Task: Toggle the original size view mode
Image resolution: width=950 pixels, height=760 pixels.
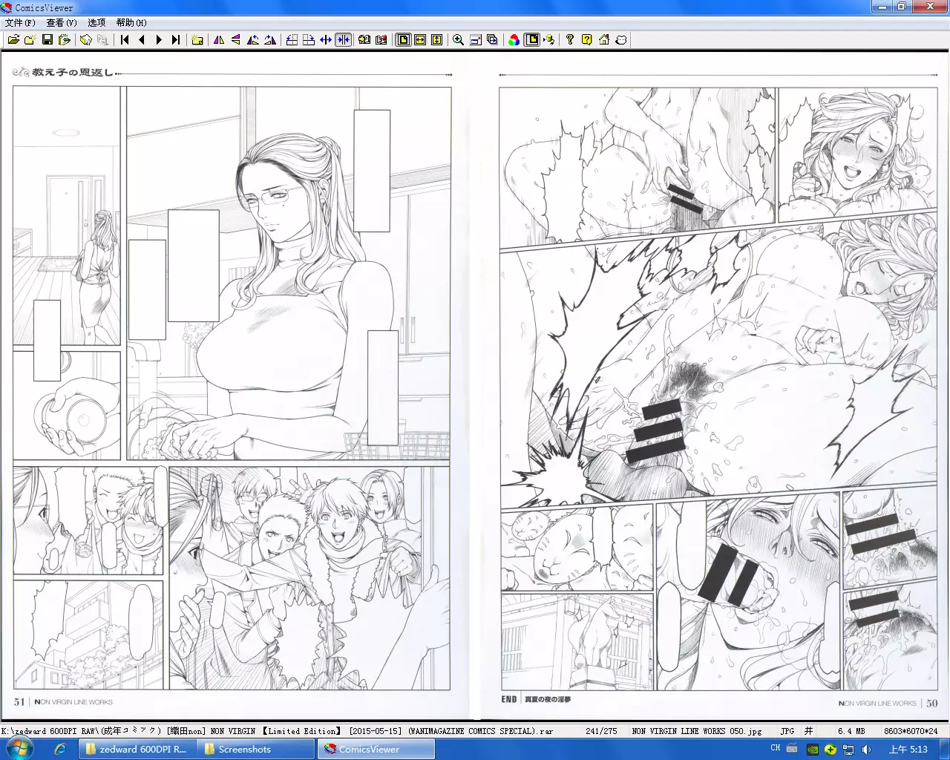Action: 403,40
